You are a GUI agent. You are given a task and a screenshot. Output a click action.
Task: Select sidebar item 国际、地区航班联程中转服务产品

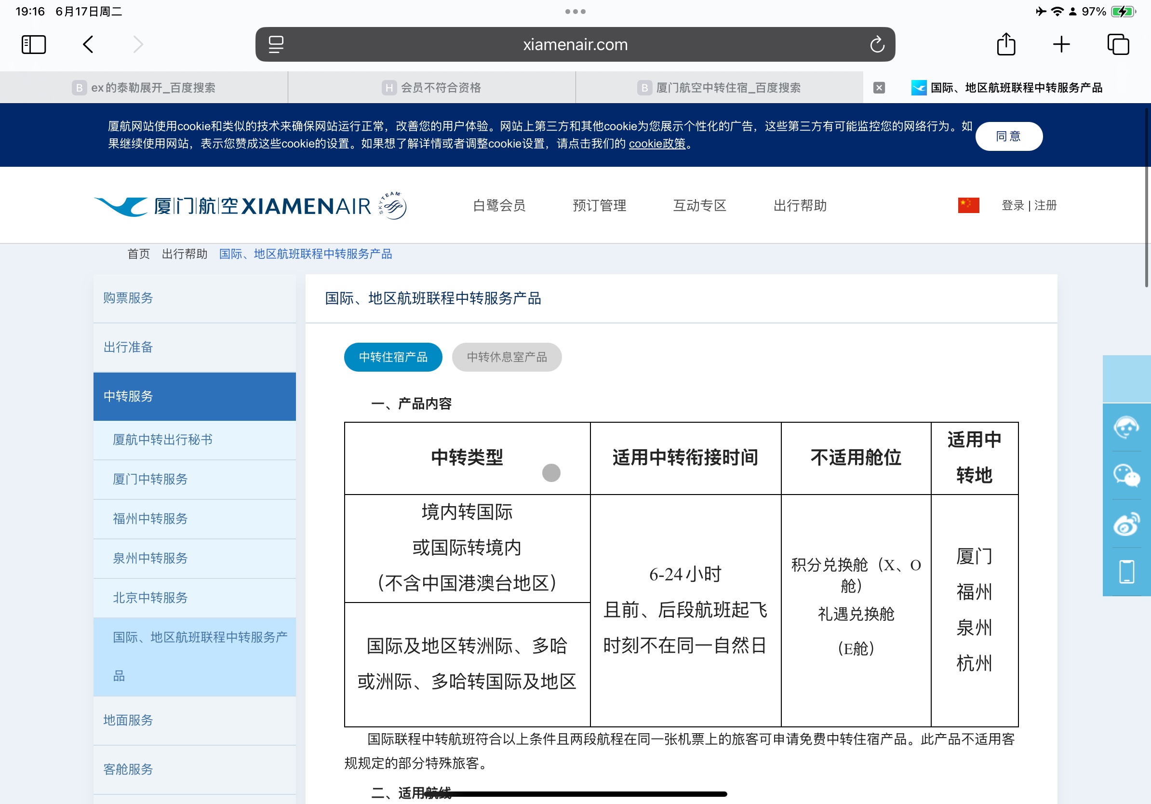click(195, 657)
